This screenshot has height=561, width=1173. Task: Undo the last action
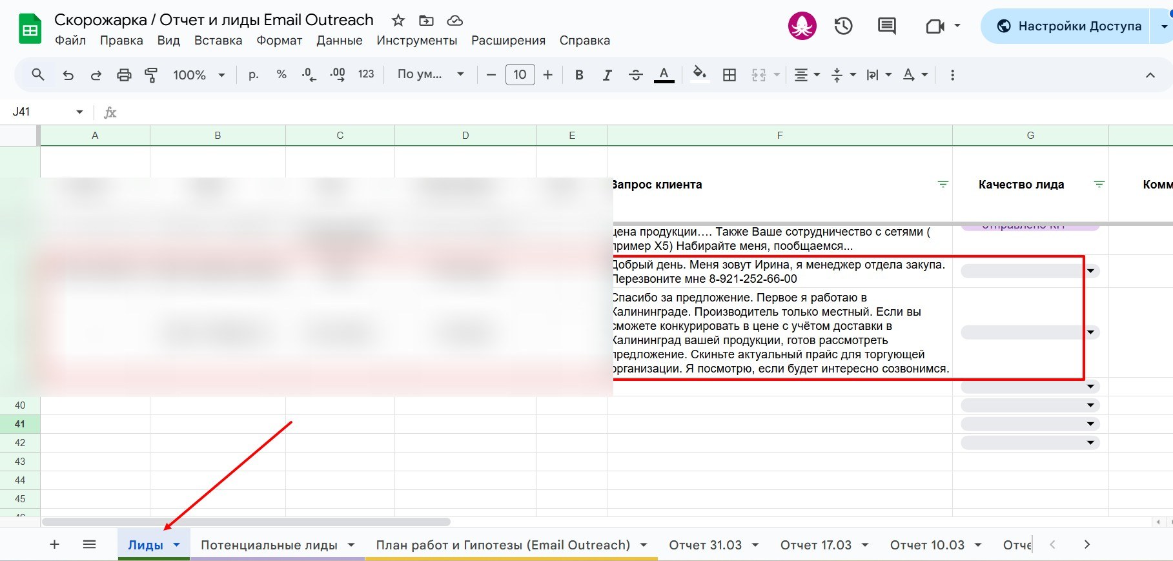click(x=68, y=75)
